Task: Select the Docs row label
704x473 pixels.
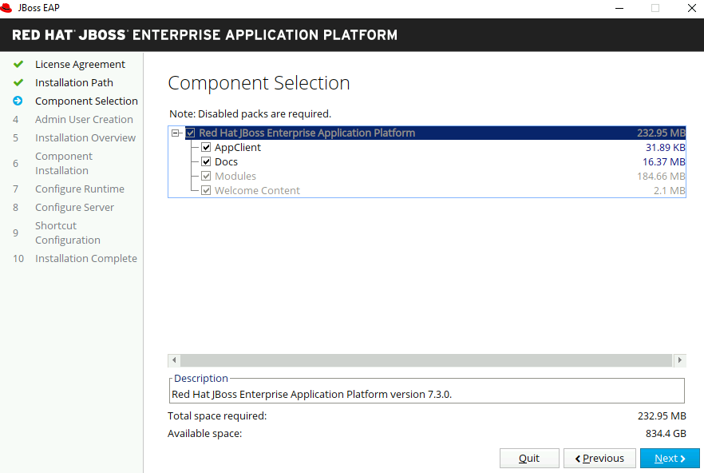Action: (227, 161)
